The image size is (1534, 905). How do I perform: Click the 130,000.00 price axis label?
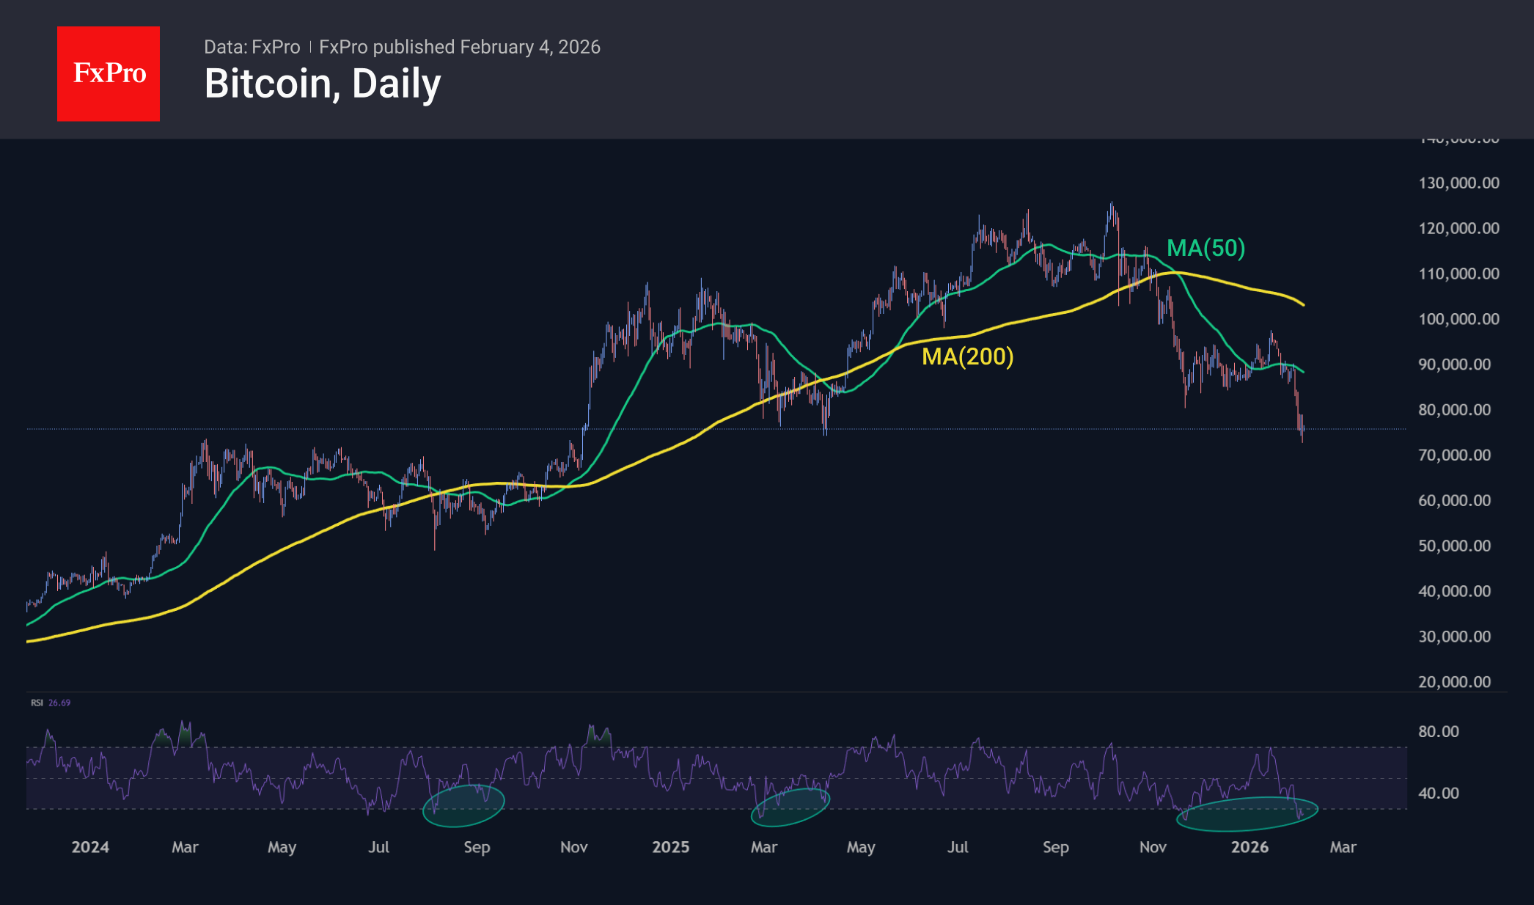1458,183
